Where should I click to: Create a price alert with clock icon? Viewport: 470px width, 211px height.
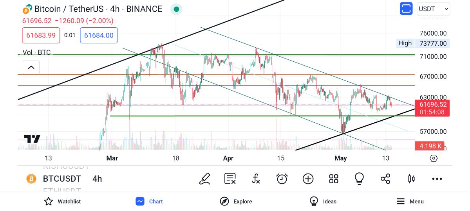(282, 179)
